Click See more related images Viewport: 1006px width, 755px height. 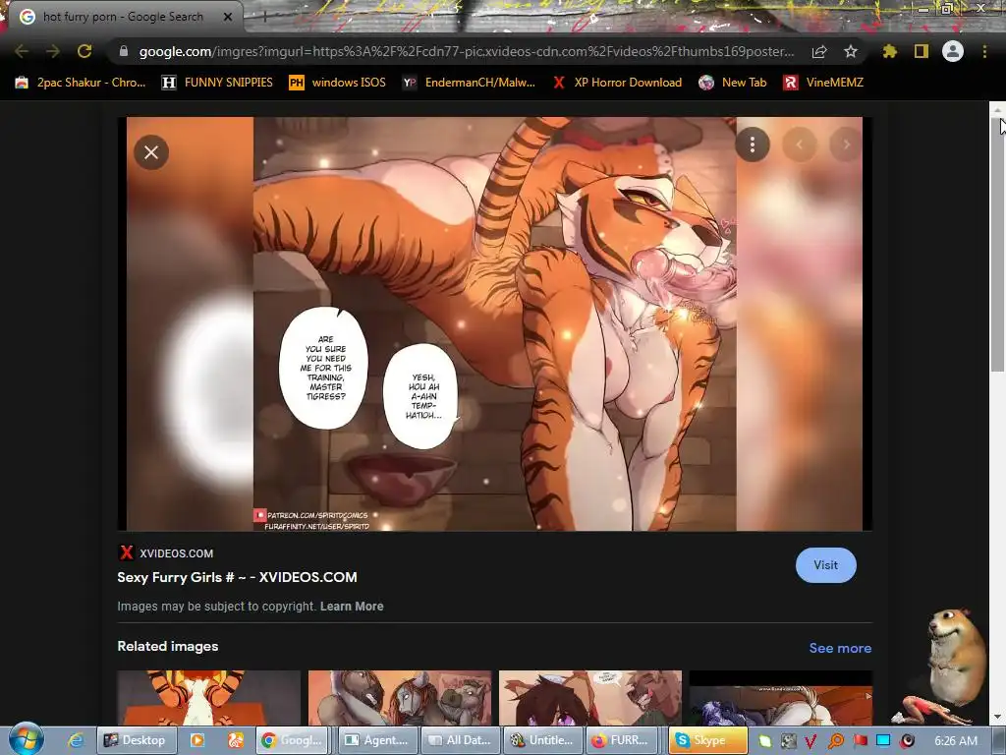pos(840,648)
